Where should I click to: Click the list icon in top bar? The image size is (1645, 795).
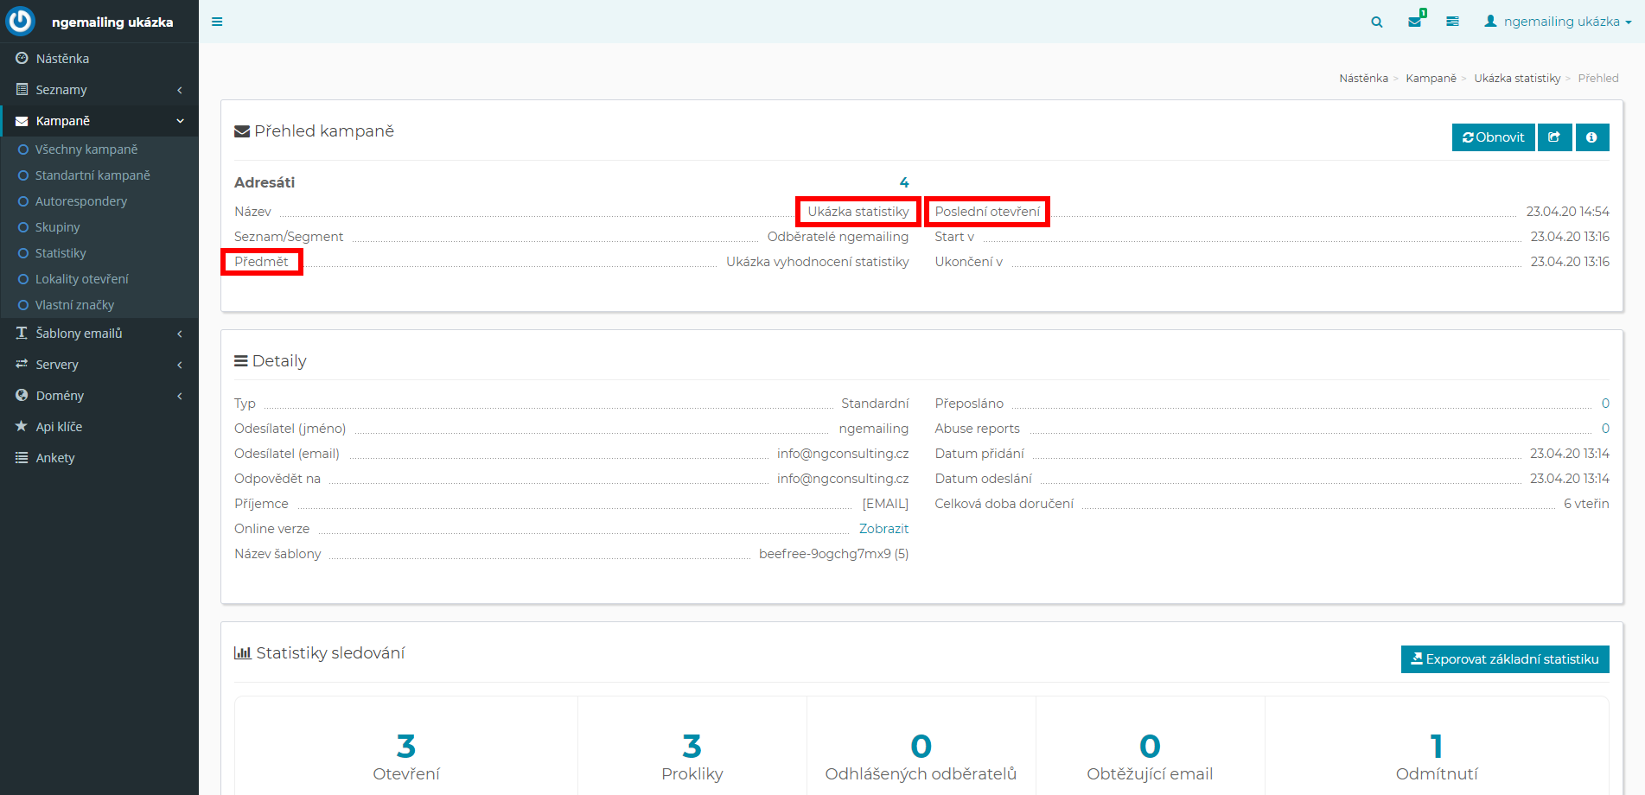(1452, 22)
